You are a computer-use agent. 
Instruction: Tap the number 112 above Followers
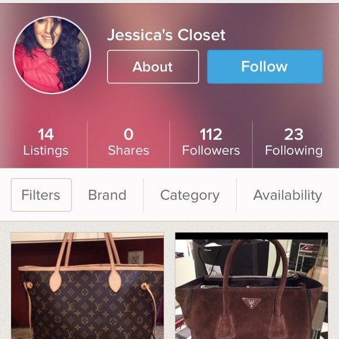click(x=211, y=134)
